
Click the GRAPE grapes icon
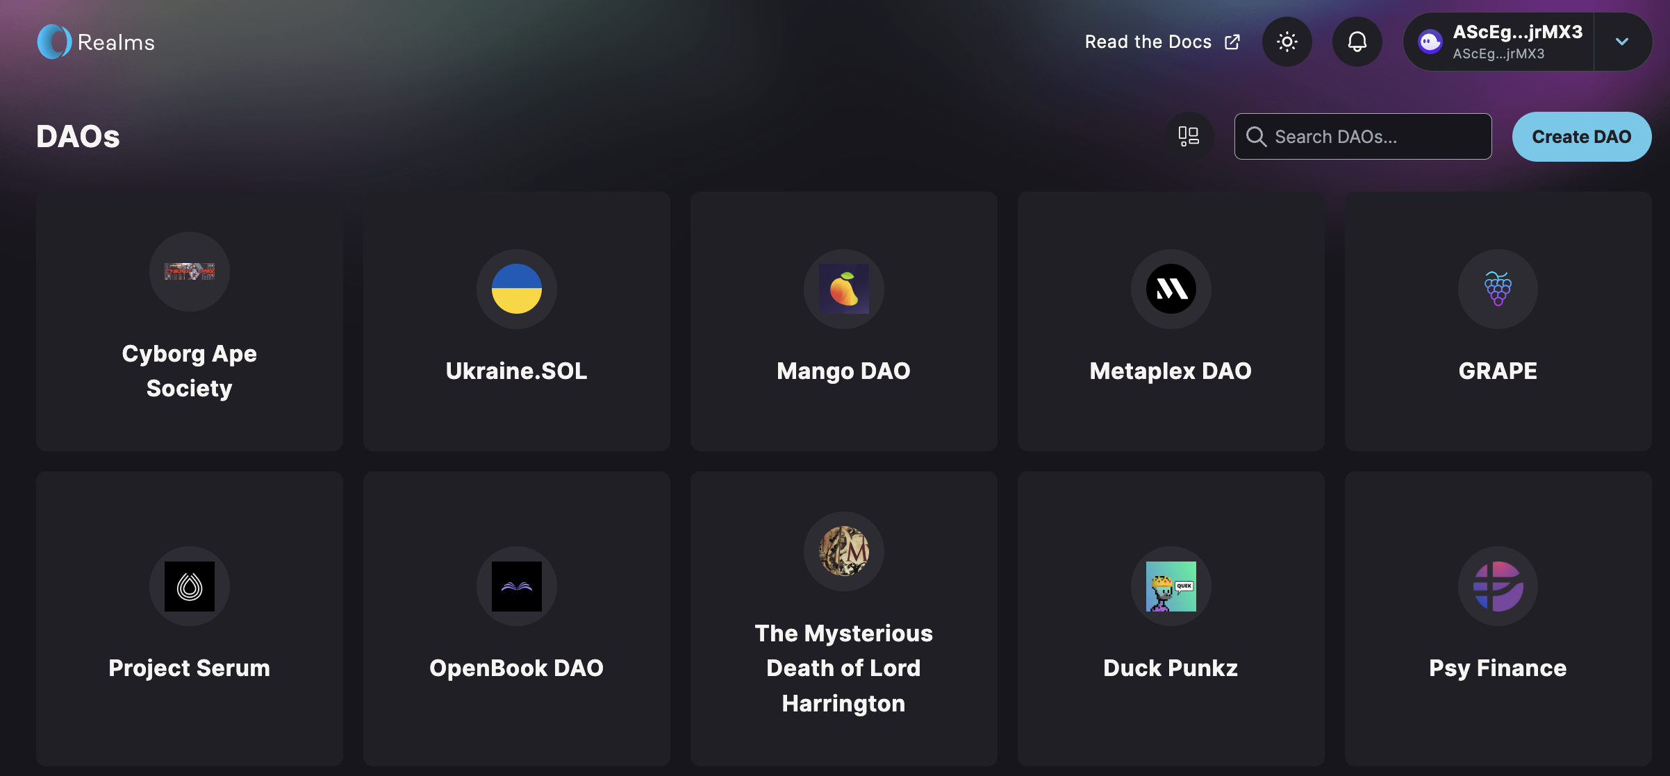(1498, 289)
